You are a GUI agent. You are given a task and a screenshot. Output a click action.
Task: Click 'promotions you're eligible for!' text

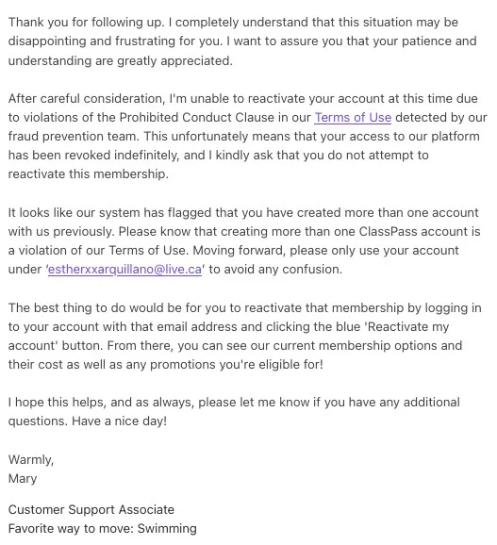(237, 365)
